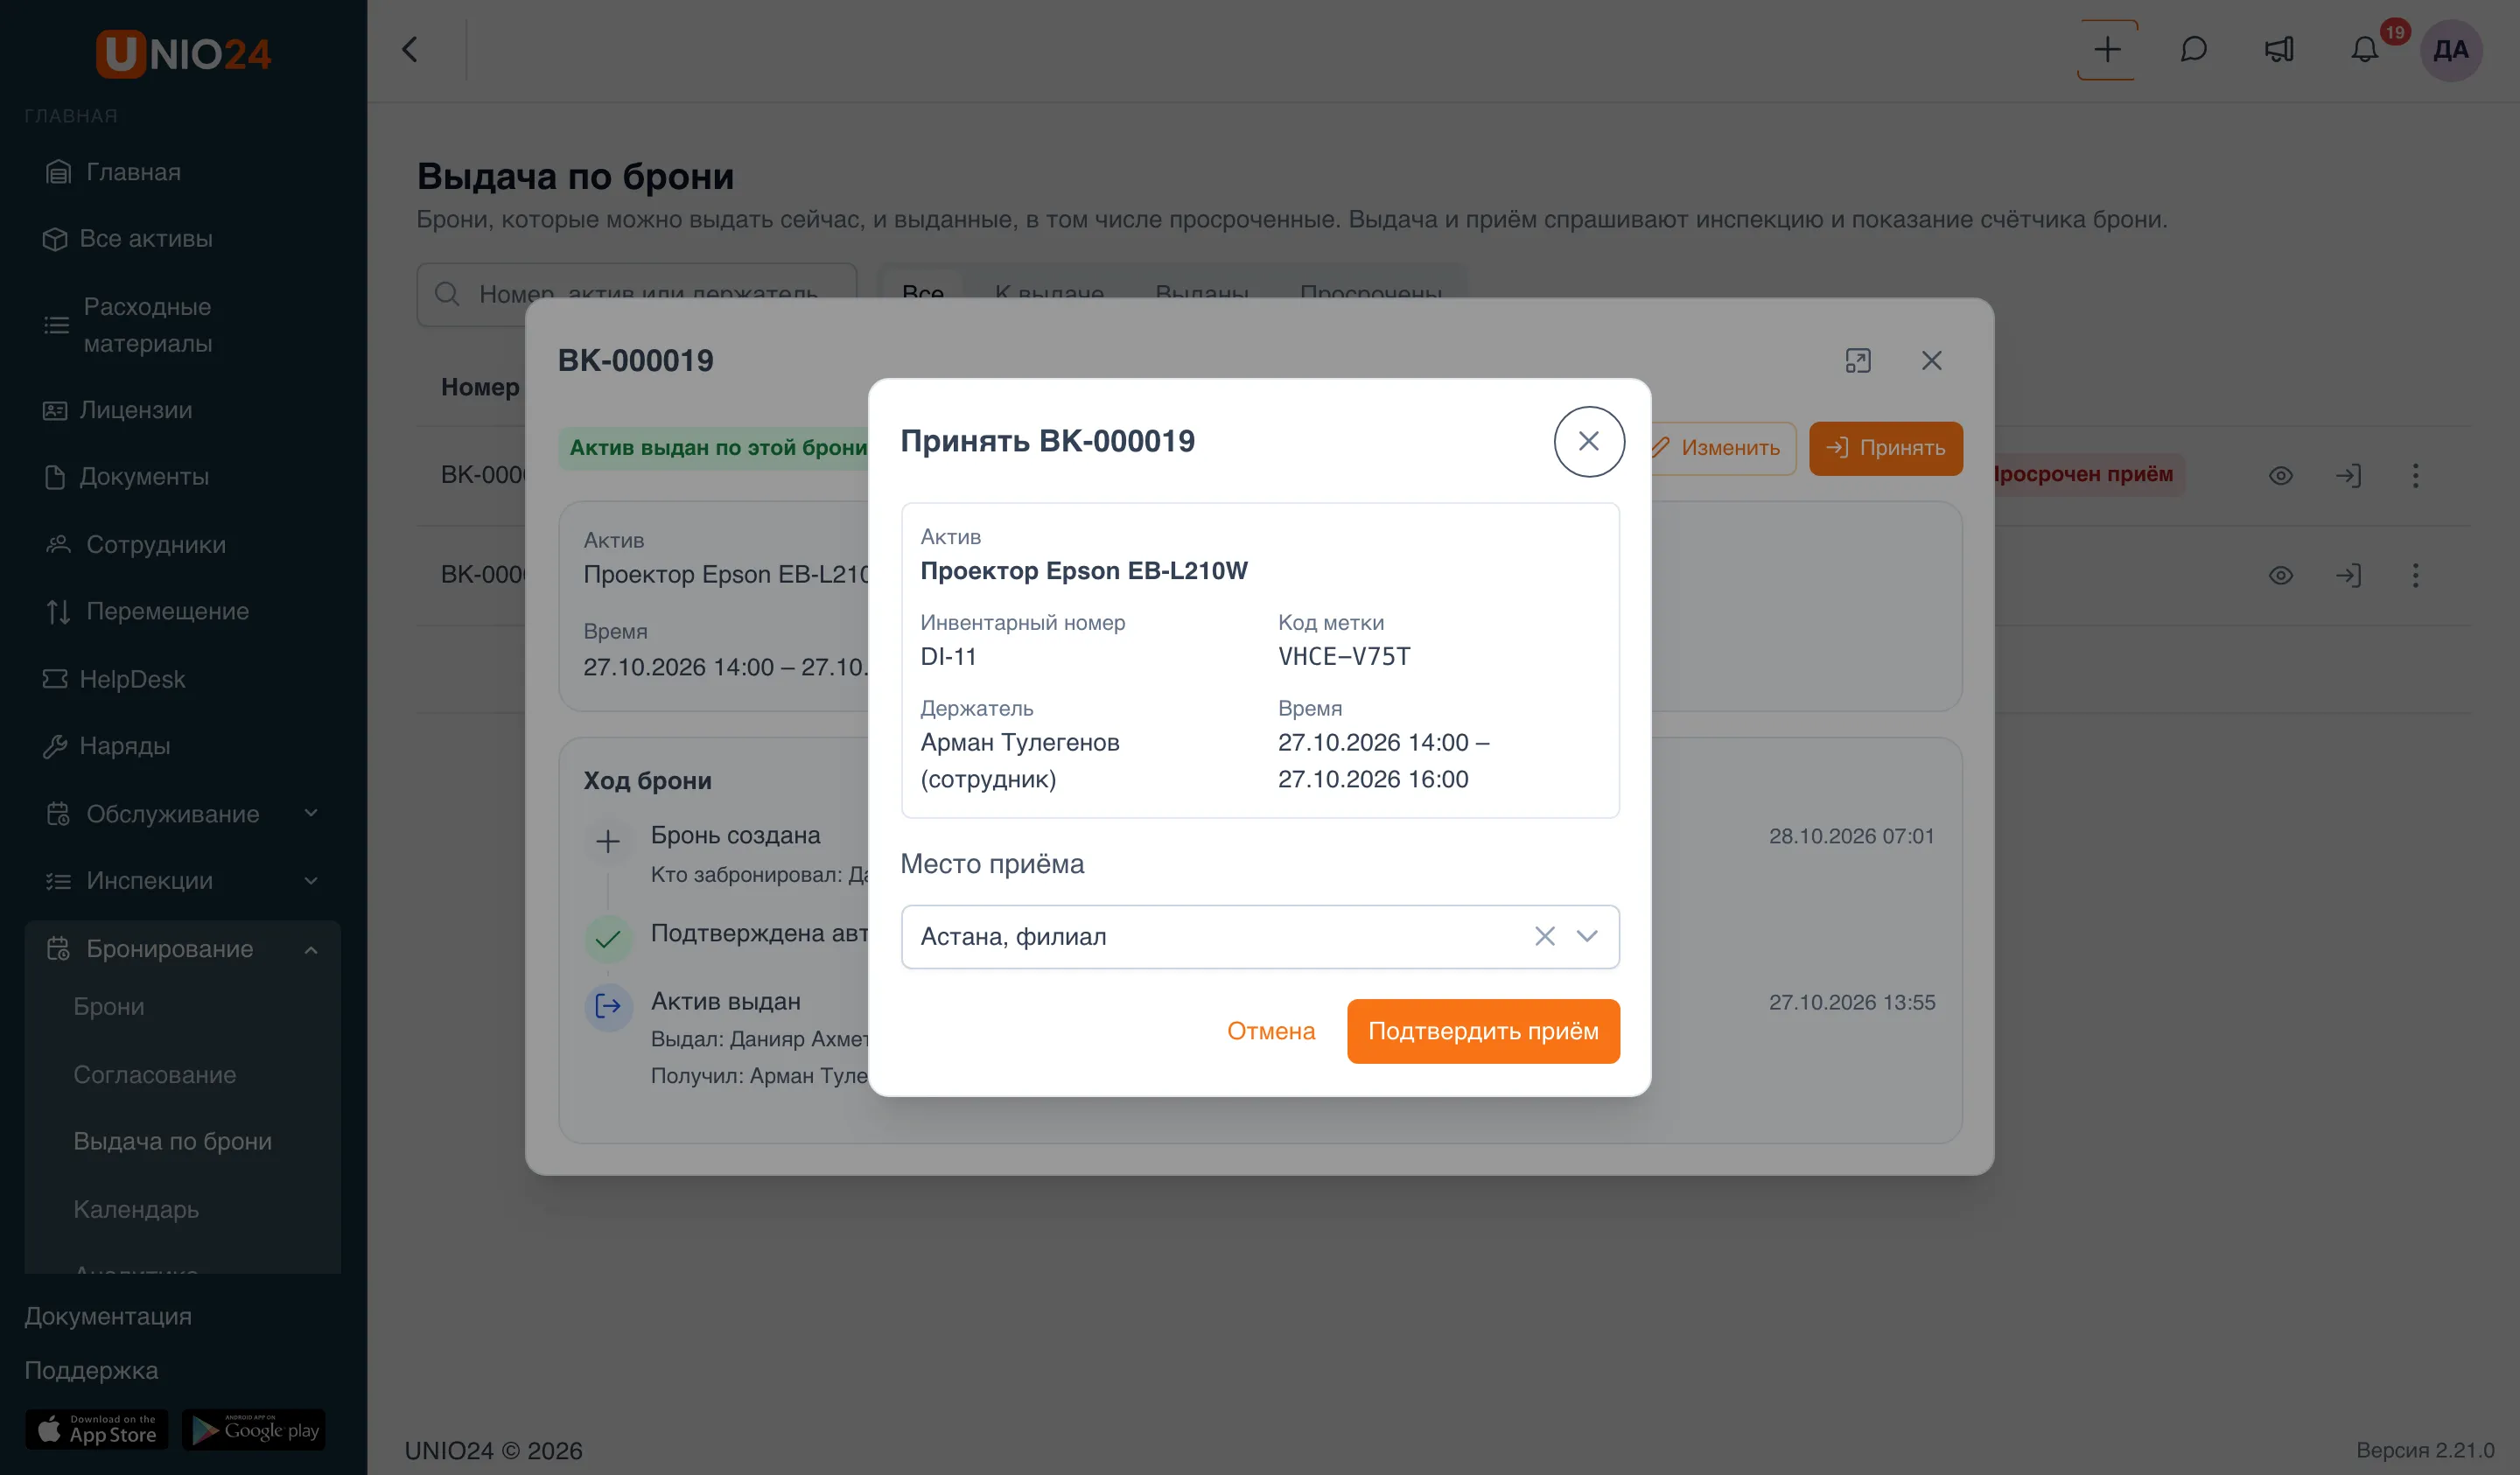
Task: Open the announcements megaphone icon
Action: [x=2279, y=50]
